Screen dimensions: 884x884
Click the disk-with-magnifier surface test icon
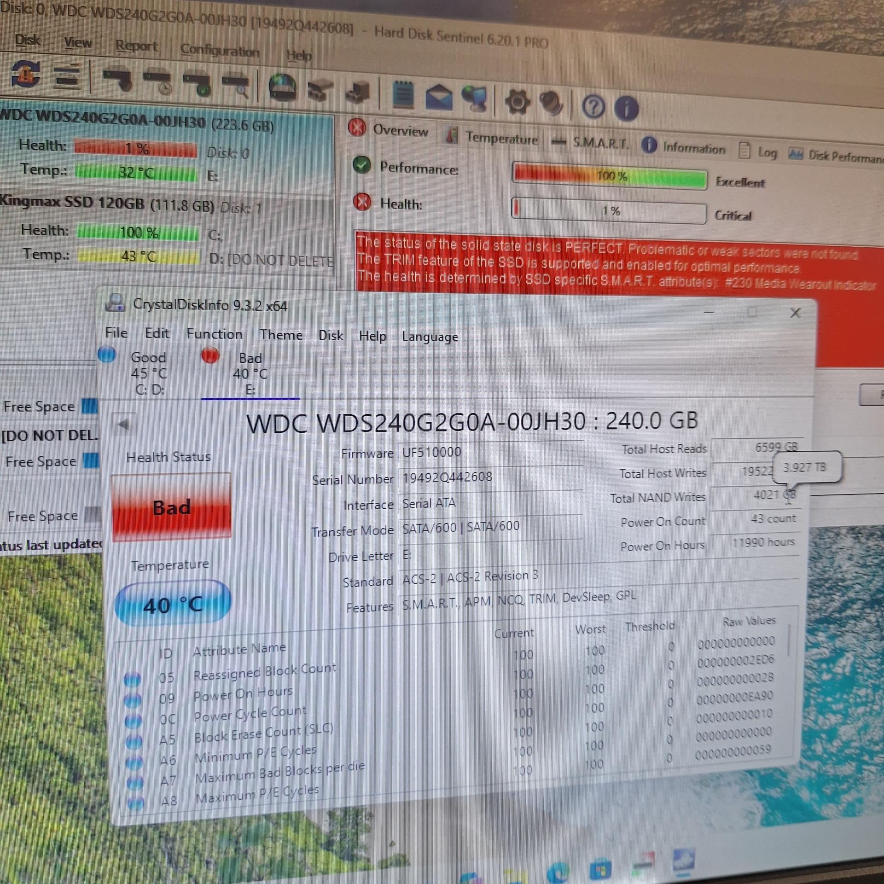pos(236,87)
